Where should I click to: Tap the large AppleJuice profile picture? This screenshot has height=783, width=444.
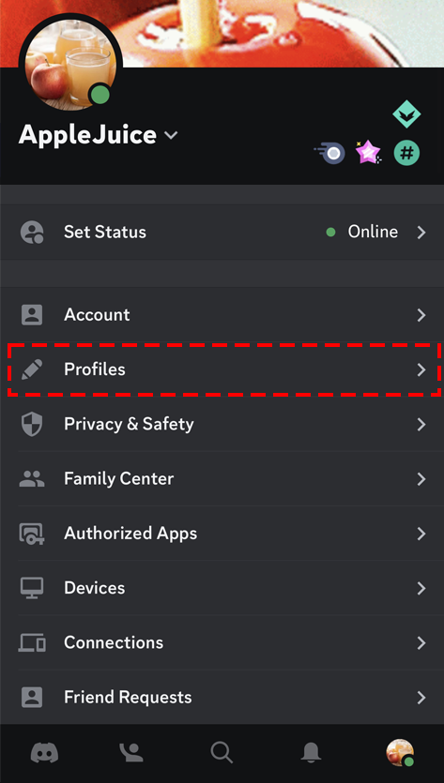tap(70, 63)
